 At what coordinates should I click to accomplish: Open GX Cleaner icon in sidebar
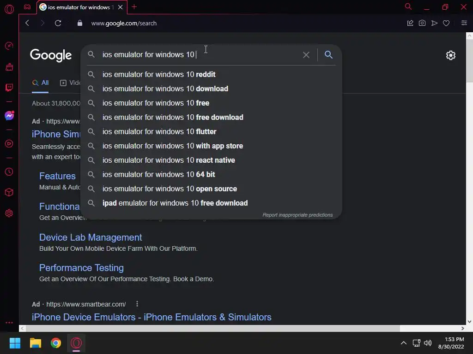pos(9,67)
